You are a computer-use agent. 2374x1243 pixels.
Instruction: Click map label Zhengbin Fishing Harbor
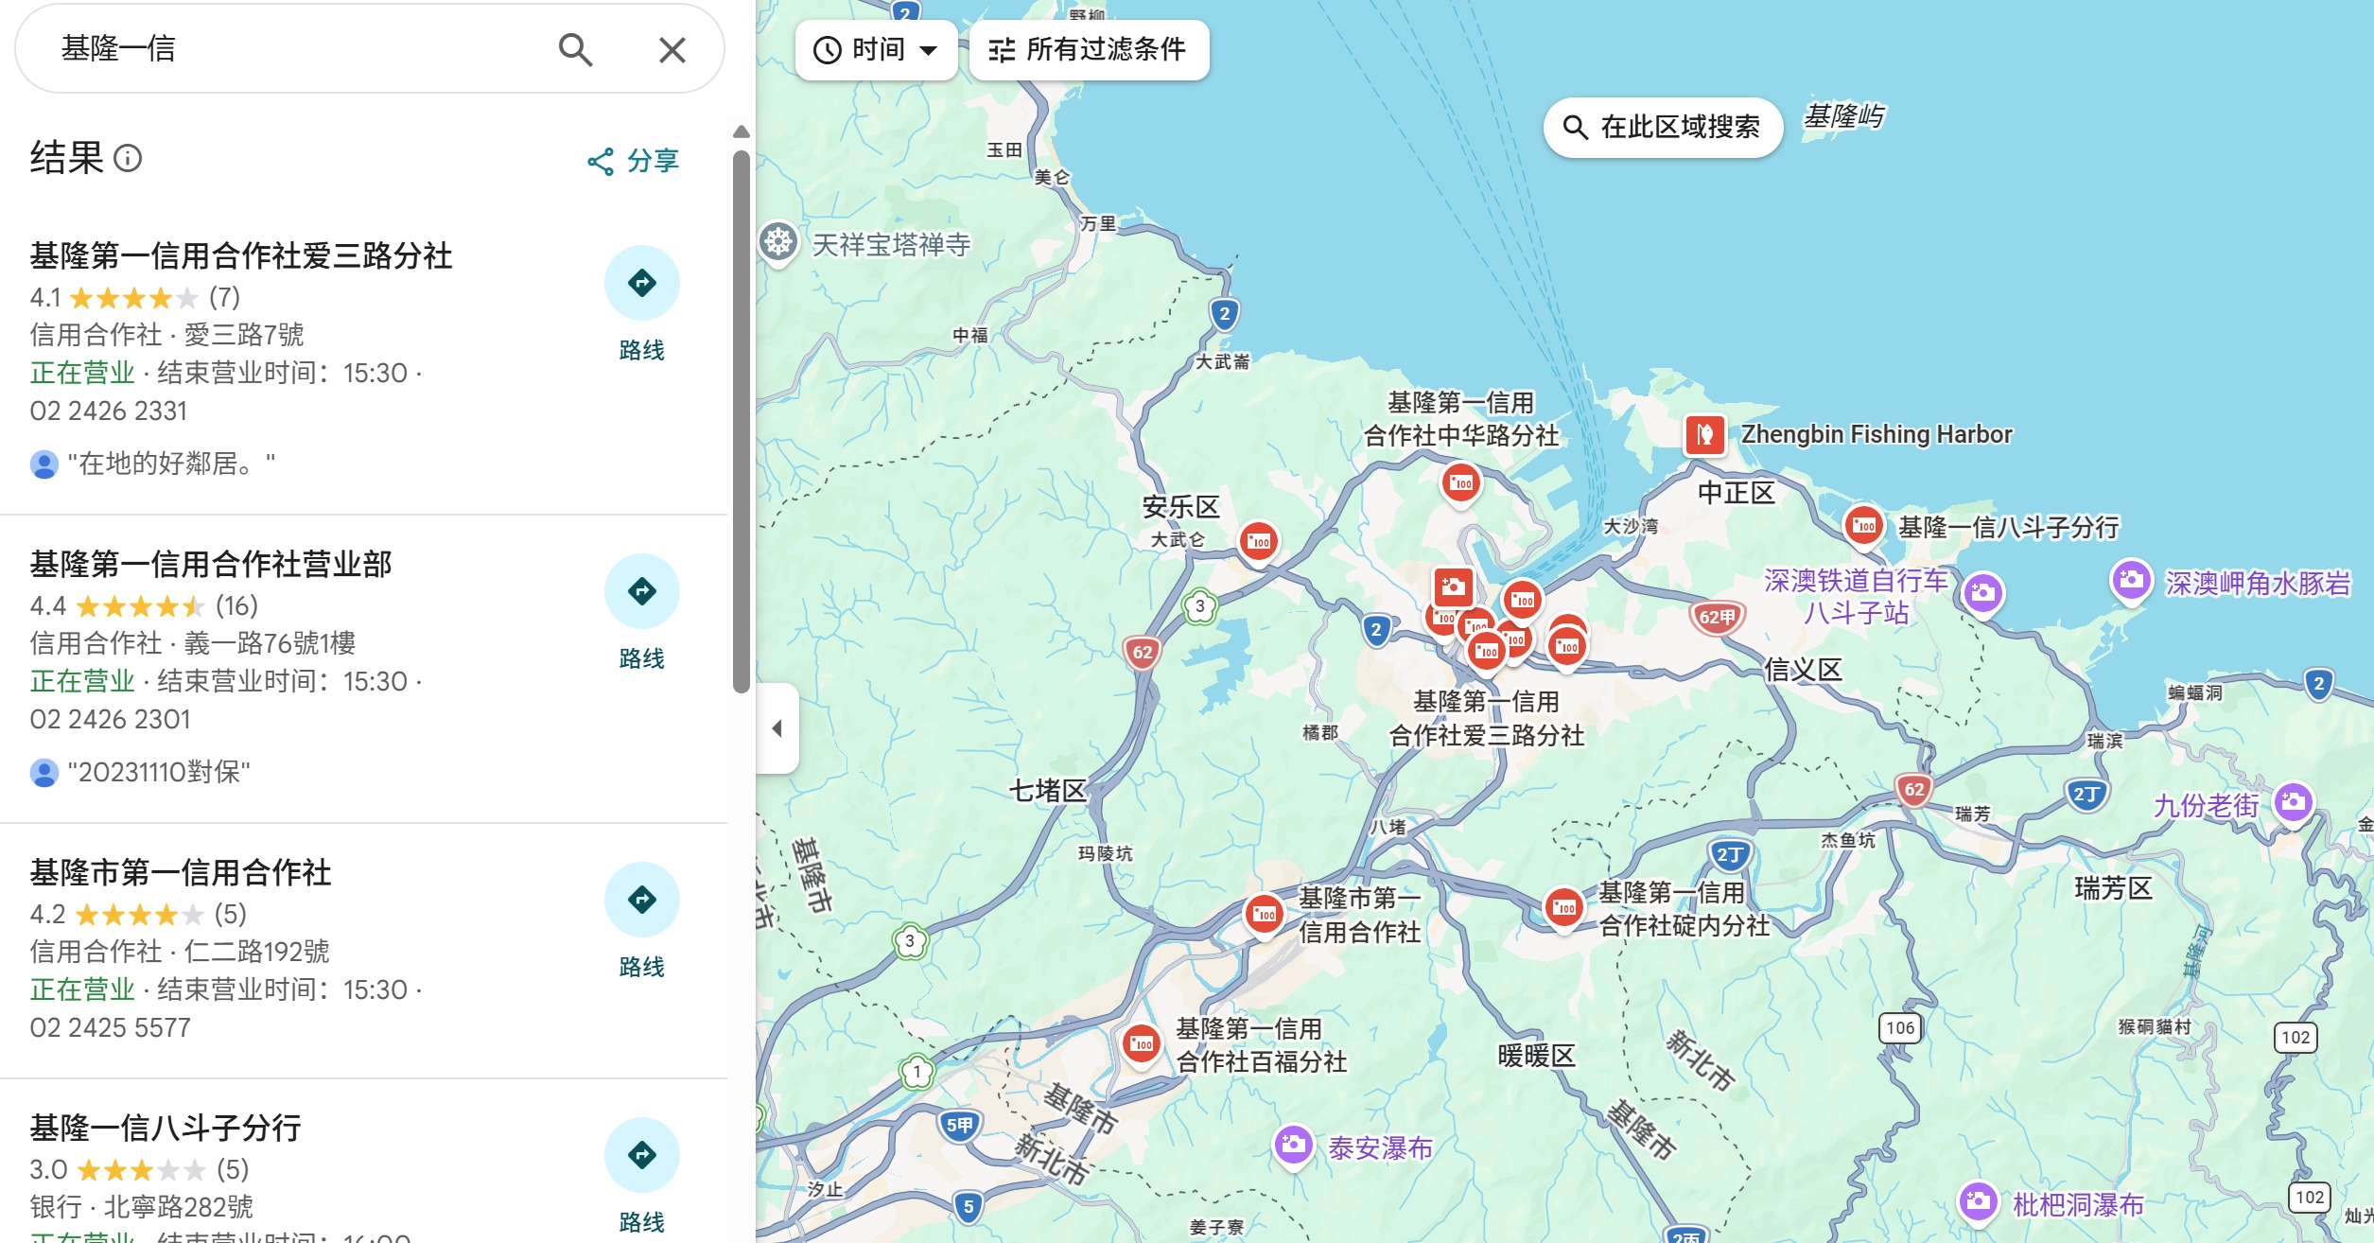click(x=1877, y=434)
